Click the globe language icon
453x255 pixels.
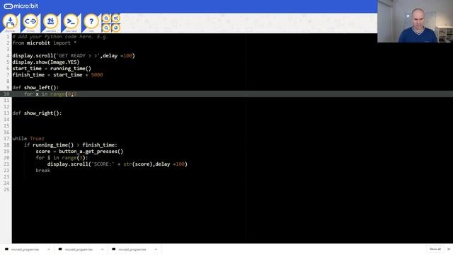[x=116, y=28]
